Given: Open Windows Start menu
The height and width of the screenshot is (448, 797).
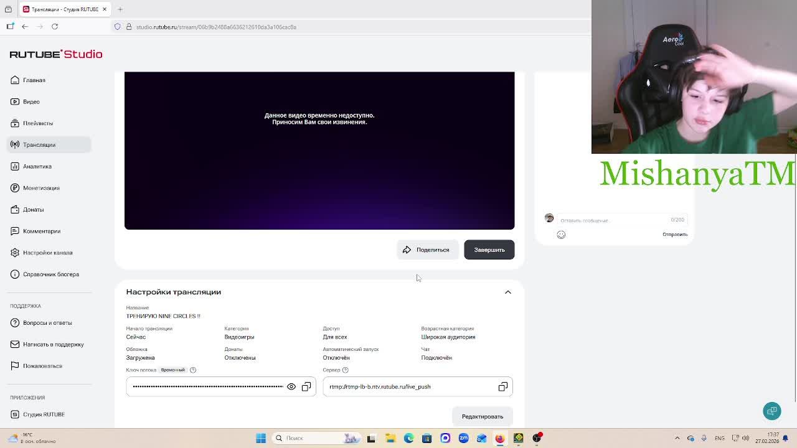Looking at the screenshot, I should [x=261, y=438].
